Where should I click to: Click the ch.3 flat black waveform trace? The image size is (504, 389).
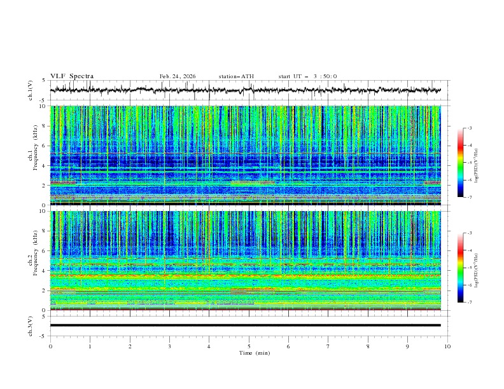246,325
